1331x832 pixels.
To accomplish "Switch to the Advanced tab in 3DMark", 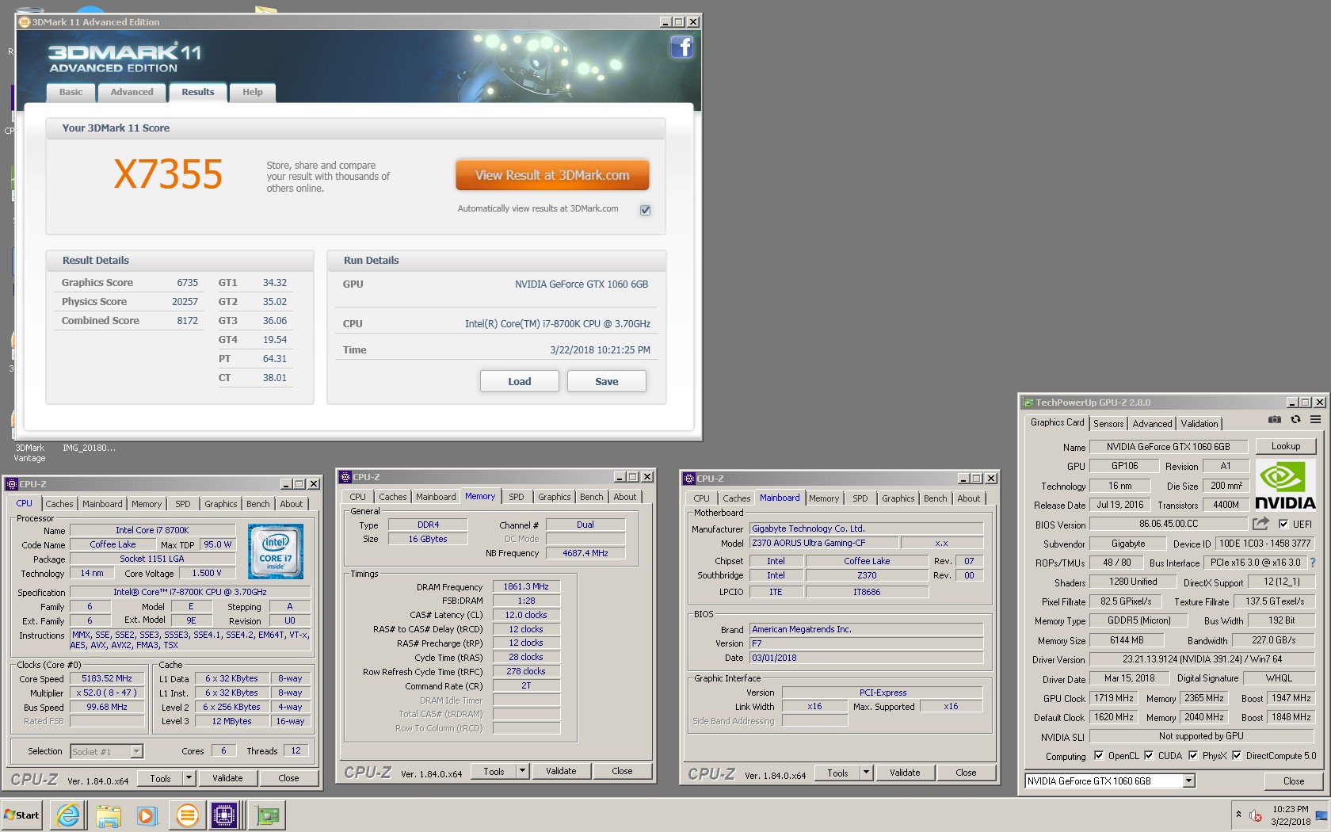I will [x=132, y=93].
